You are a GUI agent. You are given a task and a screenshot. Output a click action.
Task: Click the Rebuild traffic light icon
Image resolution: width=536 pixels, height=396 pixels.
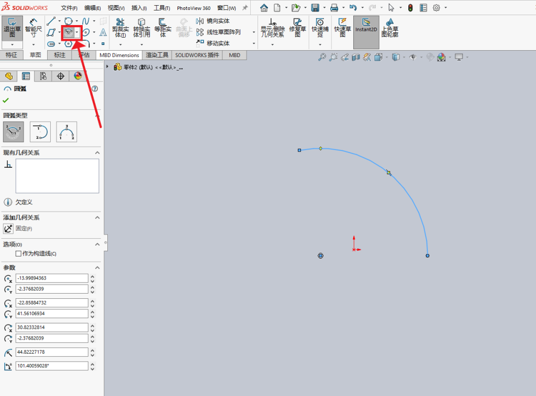pyautogui.click(x=410, y=7)
